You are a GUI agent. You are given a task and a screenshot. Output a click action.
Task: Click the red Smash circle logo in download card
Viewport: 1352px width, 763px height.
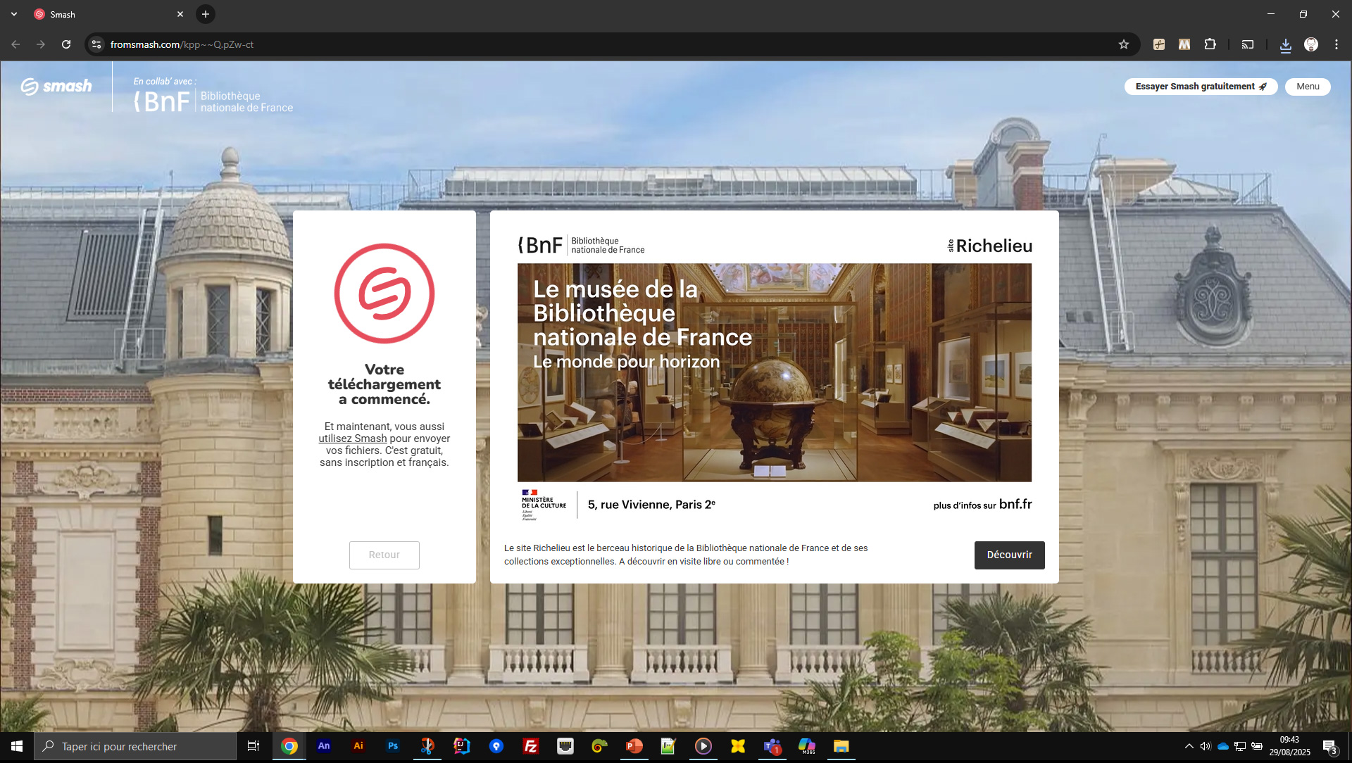pos(384,294)
